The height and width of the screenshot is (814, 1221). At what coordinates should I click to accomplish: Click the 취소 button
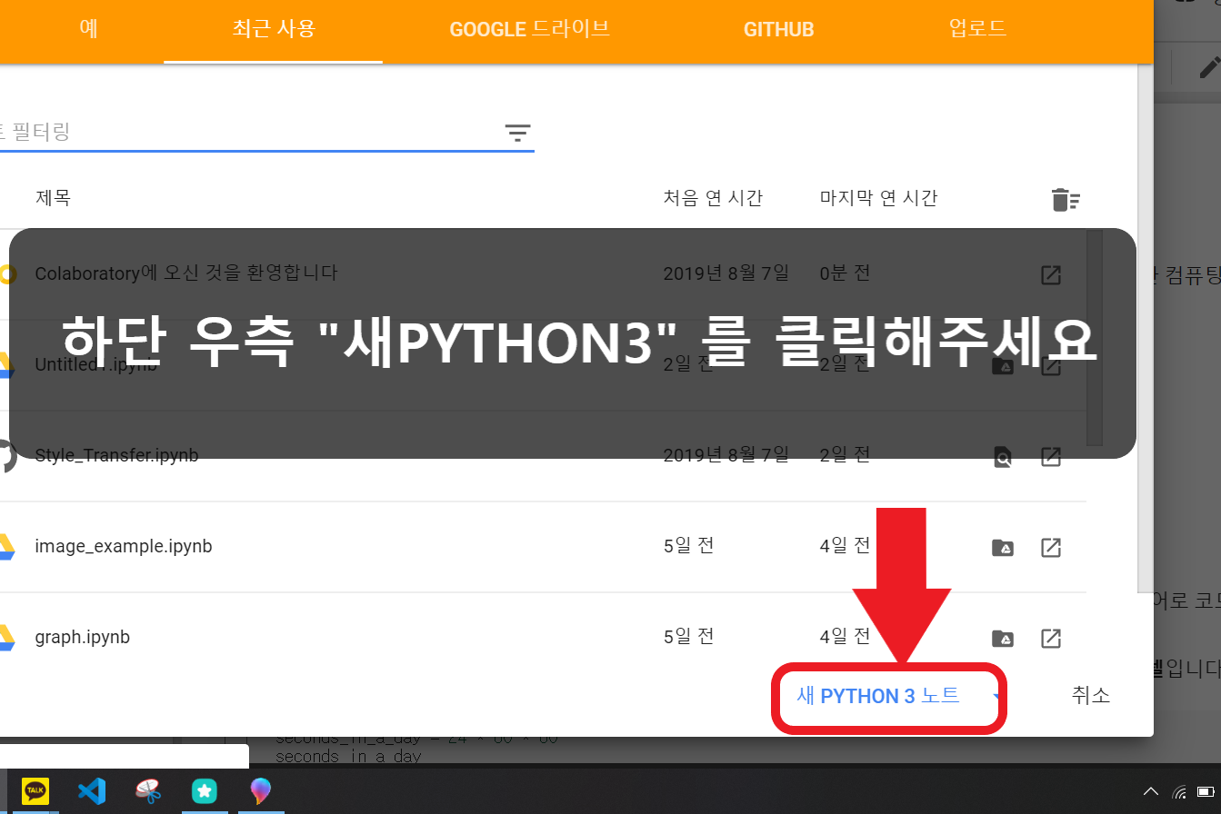pos(1091,696)
